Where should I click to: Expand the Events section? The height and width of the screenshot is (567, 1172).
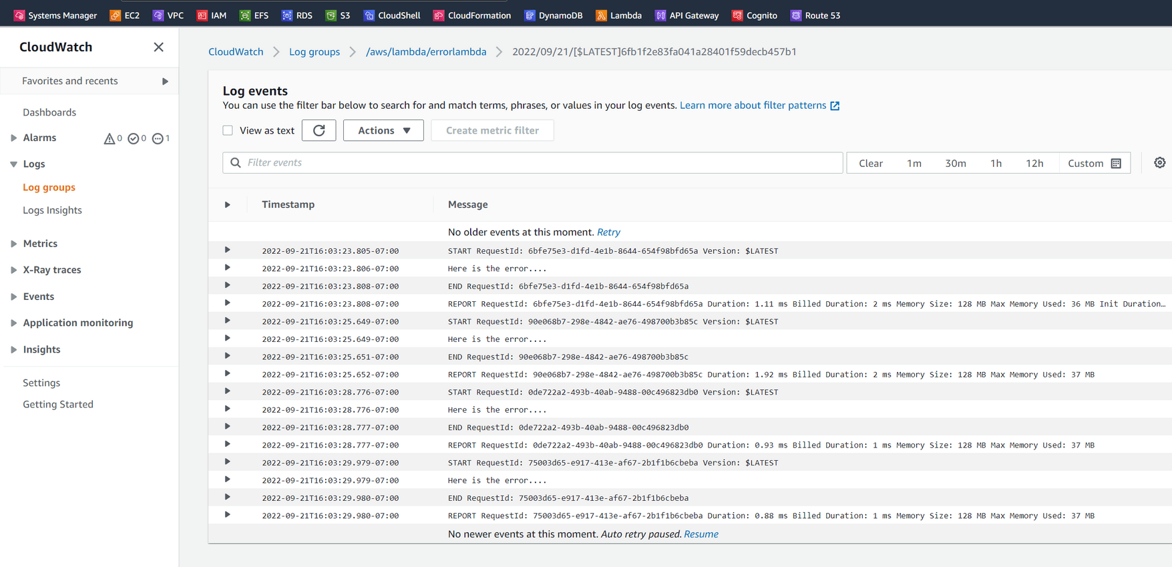tap(13, 297)
